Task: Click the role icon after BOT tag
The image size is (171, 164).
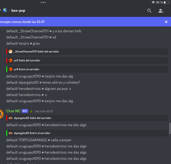Action: tap(31, 111)
